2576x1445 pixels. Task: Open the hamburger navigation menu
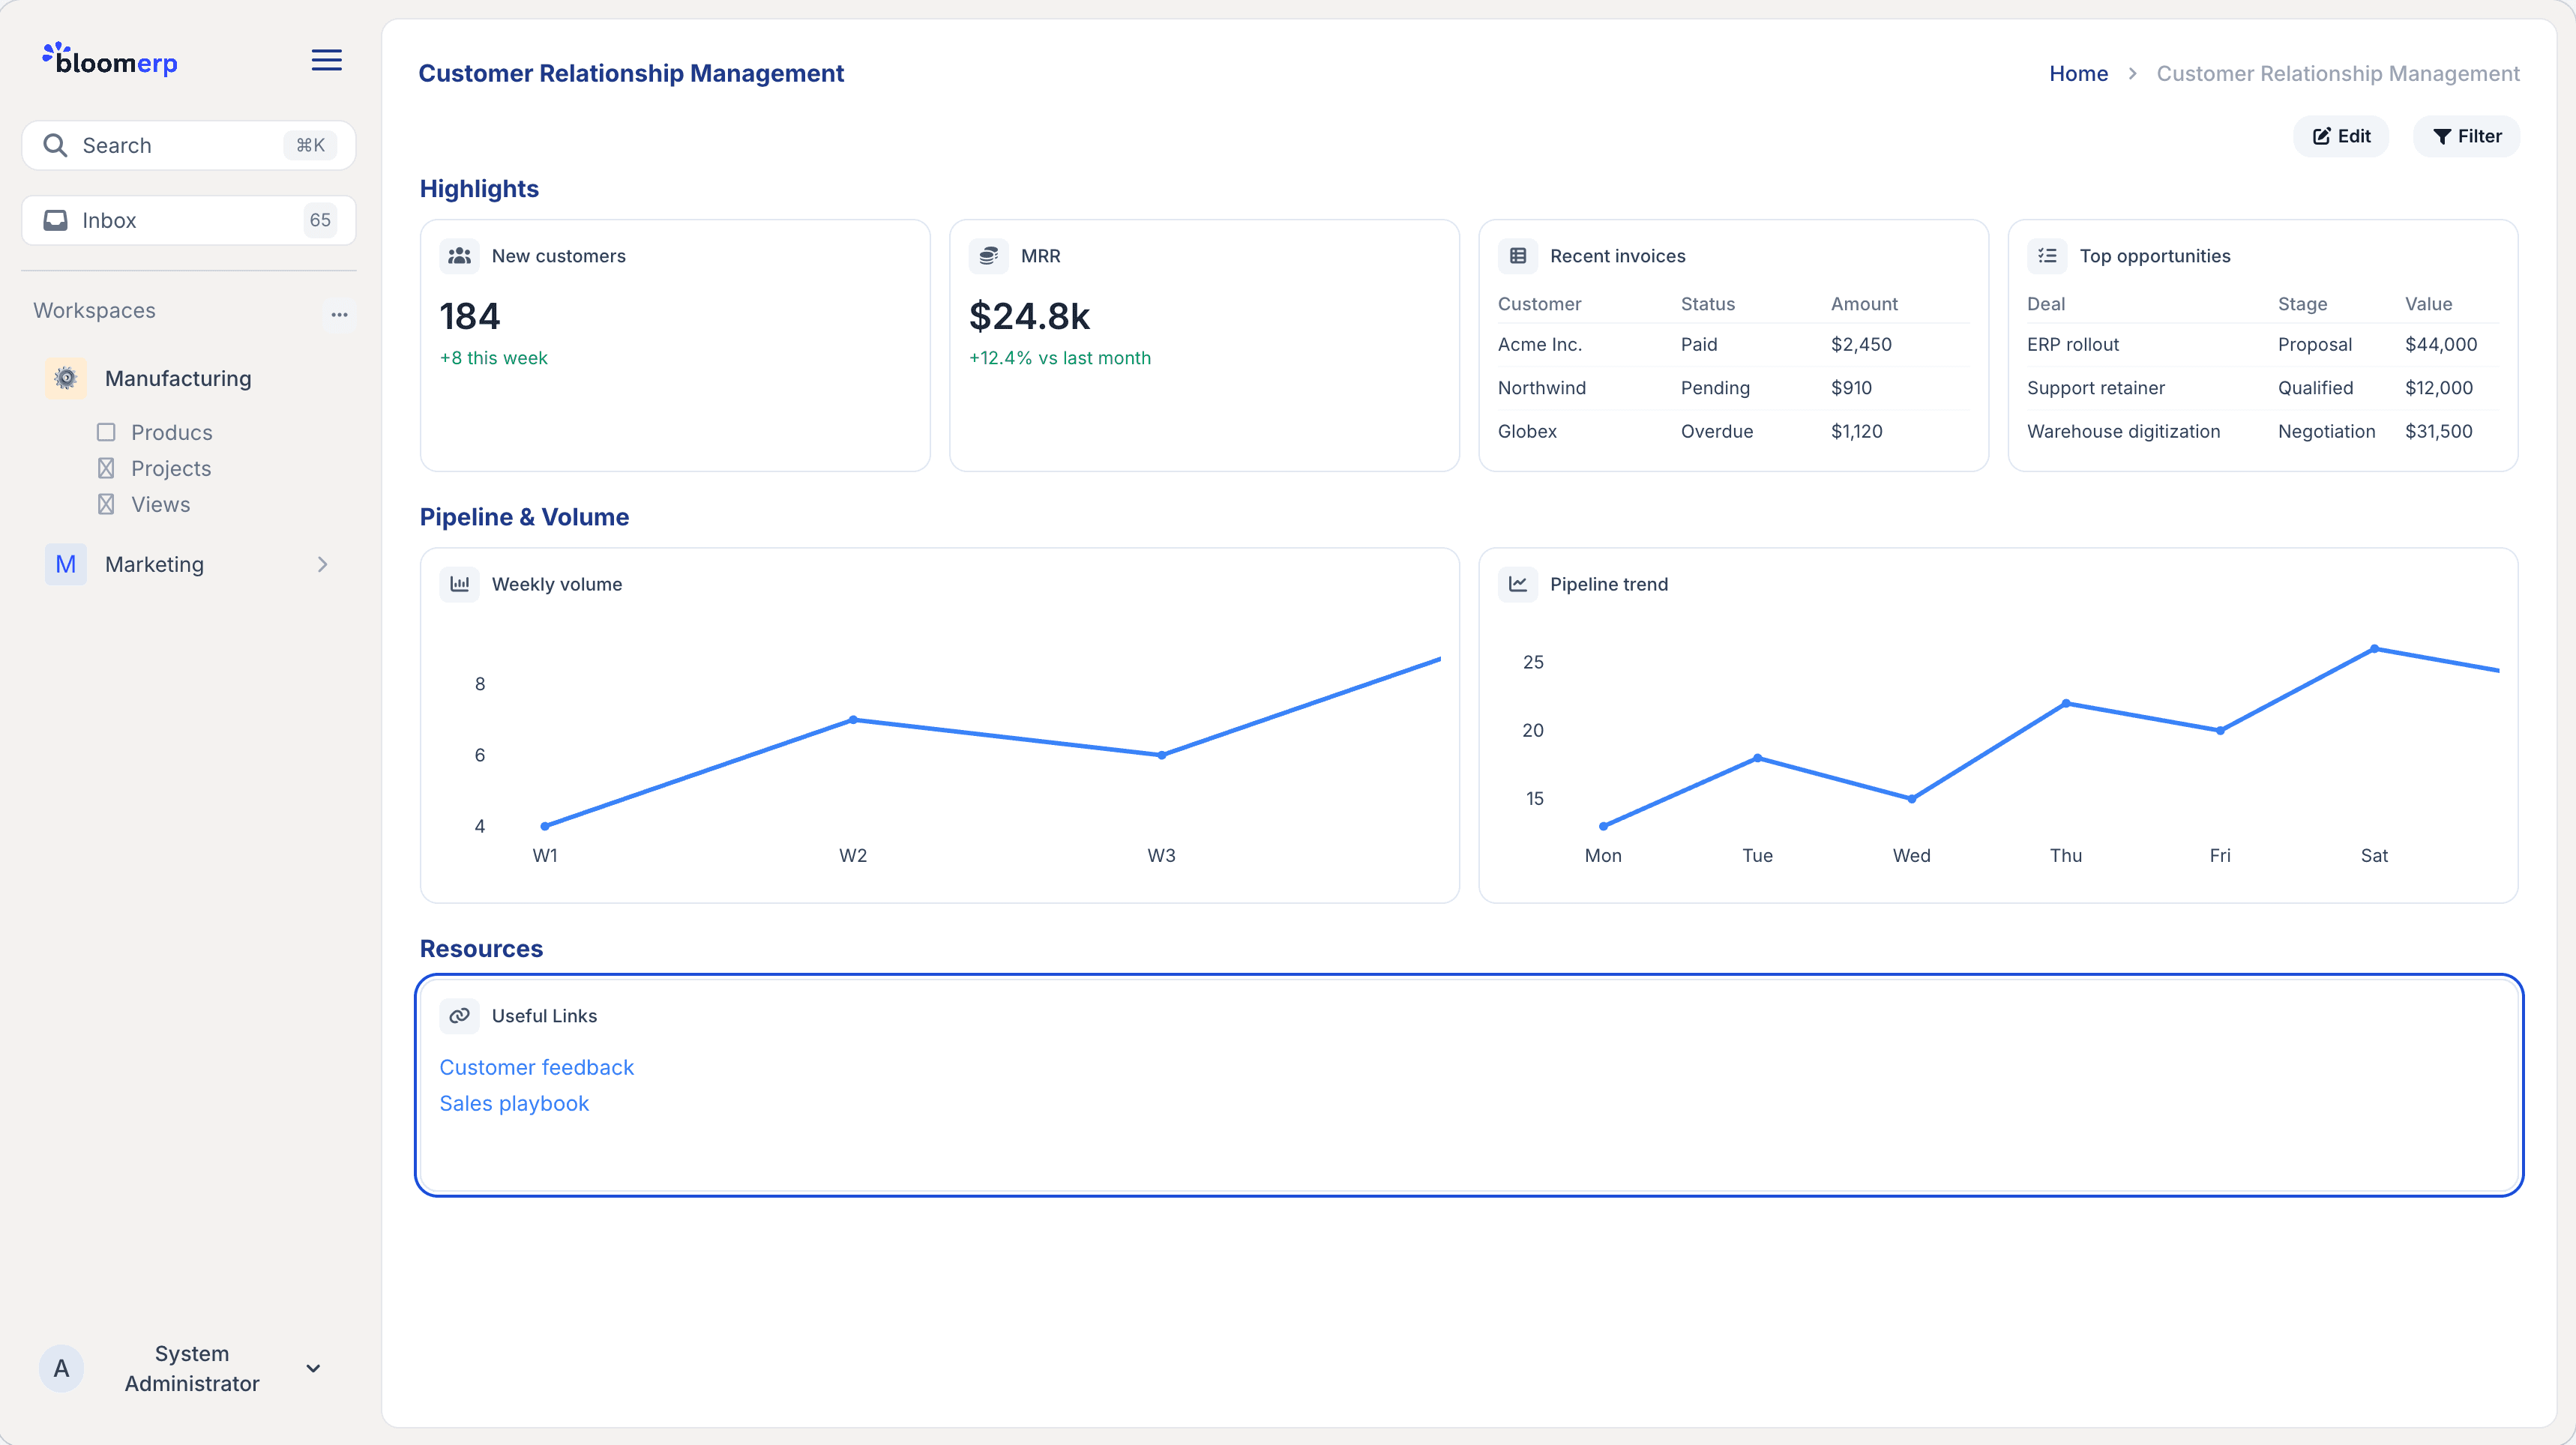(x=326, y=60)
